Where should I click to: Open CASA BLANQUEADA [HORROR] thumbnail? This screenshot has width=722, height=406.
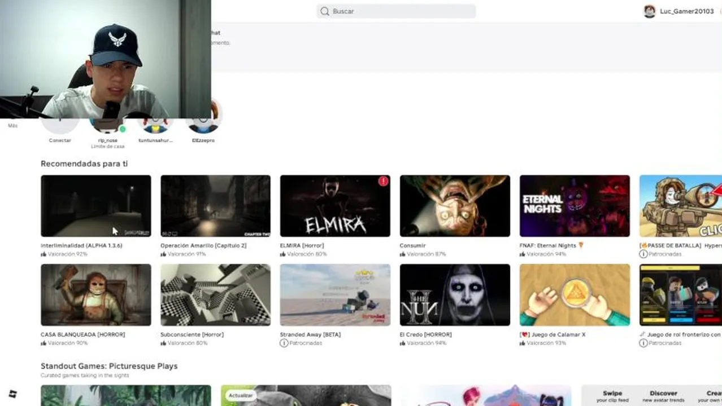[96, 295]
